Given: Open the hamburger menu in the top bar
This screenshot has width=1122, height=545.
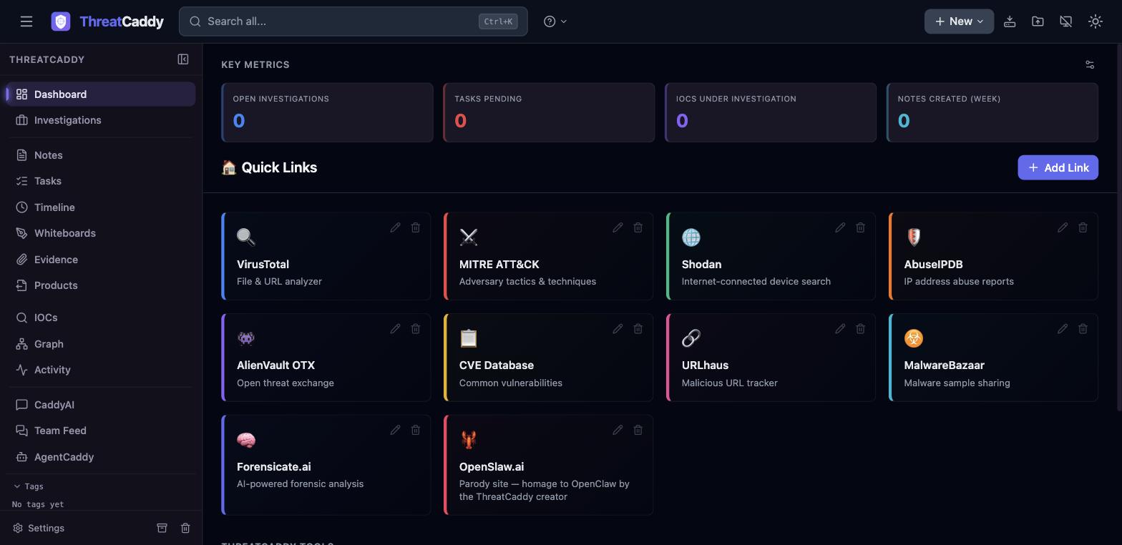Looking at the screenshot, I should point(26,21).
